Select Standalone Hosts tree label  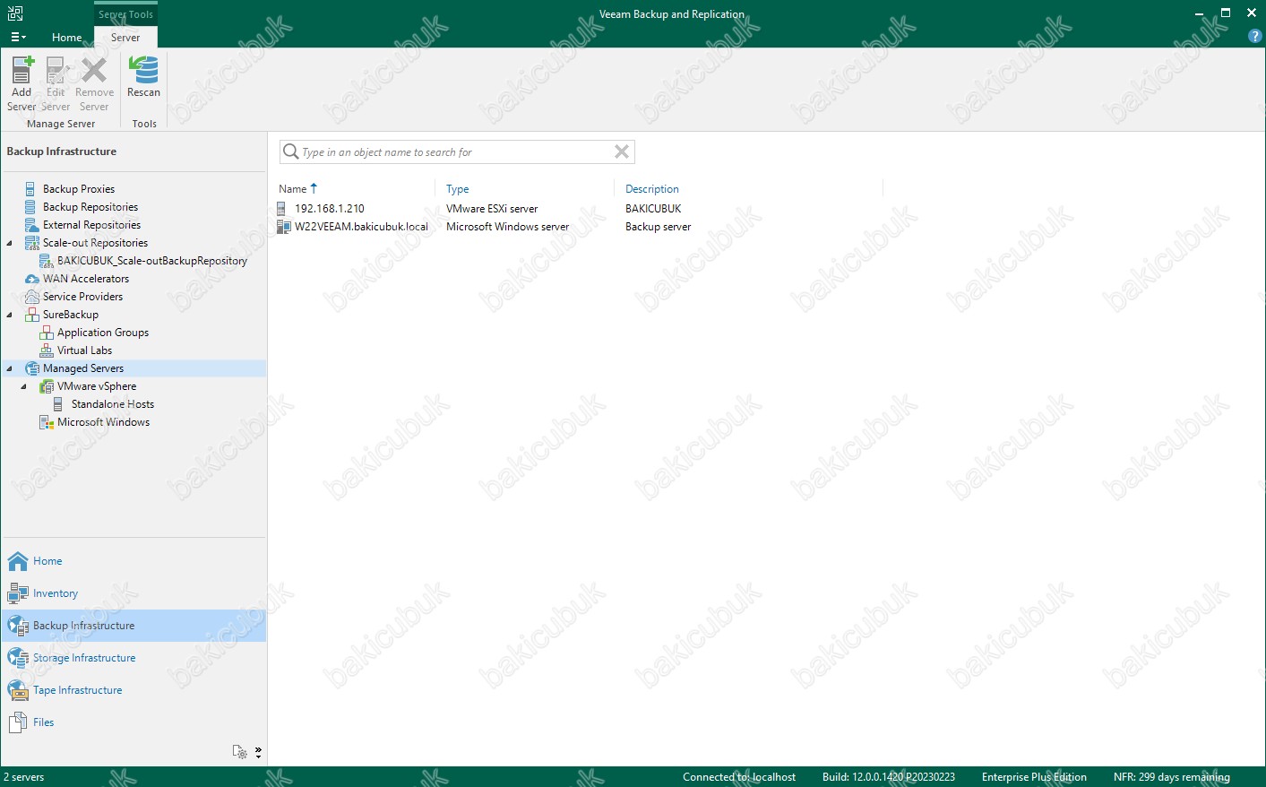(113, 404)
